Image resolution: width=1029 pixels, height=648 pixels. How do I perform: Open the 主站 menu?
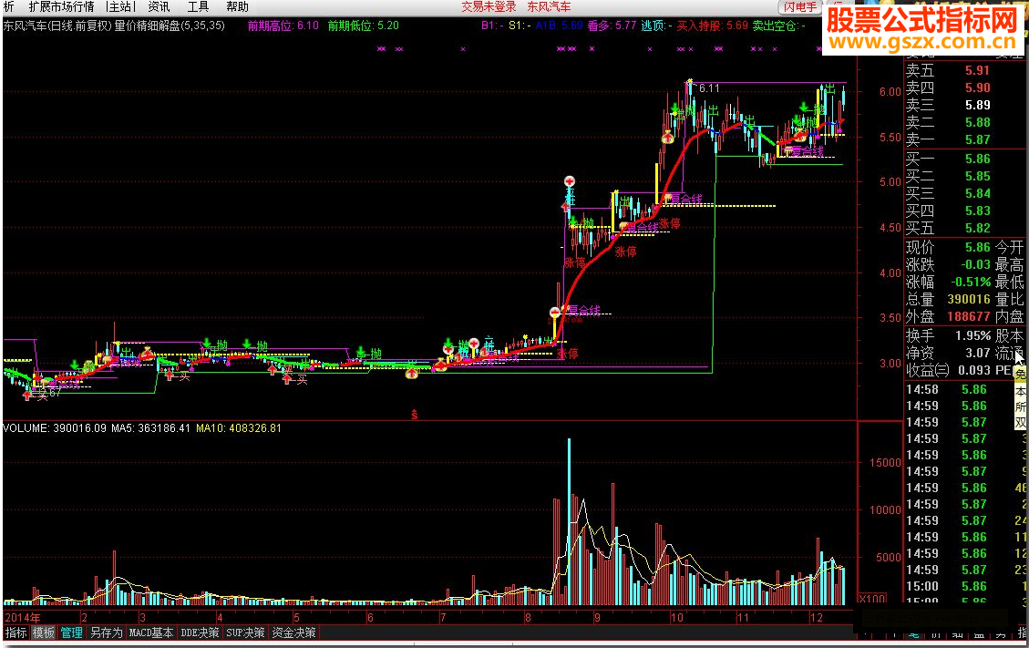tap(120, 7)
